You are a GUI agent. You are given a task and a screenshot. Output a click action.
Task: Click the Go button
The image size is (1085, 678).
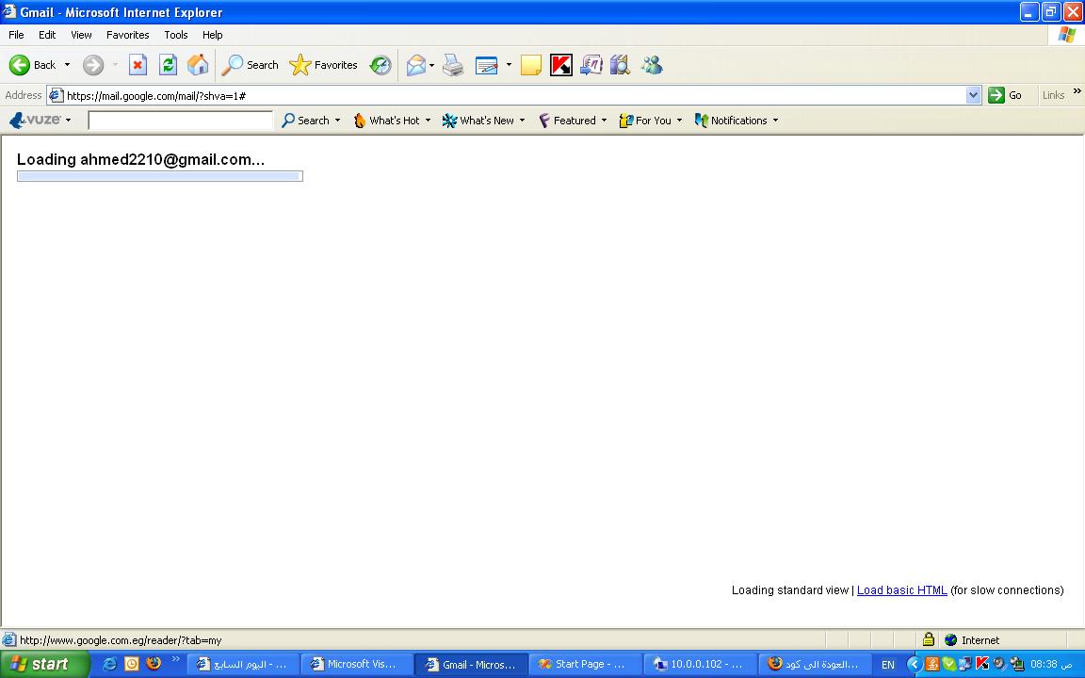point(1006,95)
